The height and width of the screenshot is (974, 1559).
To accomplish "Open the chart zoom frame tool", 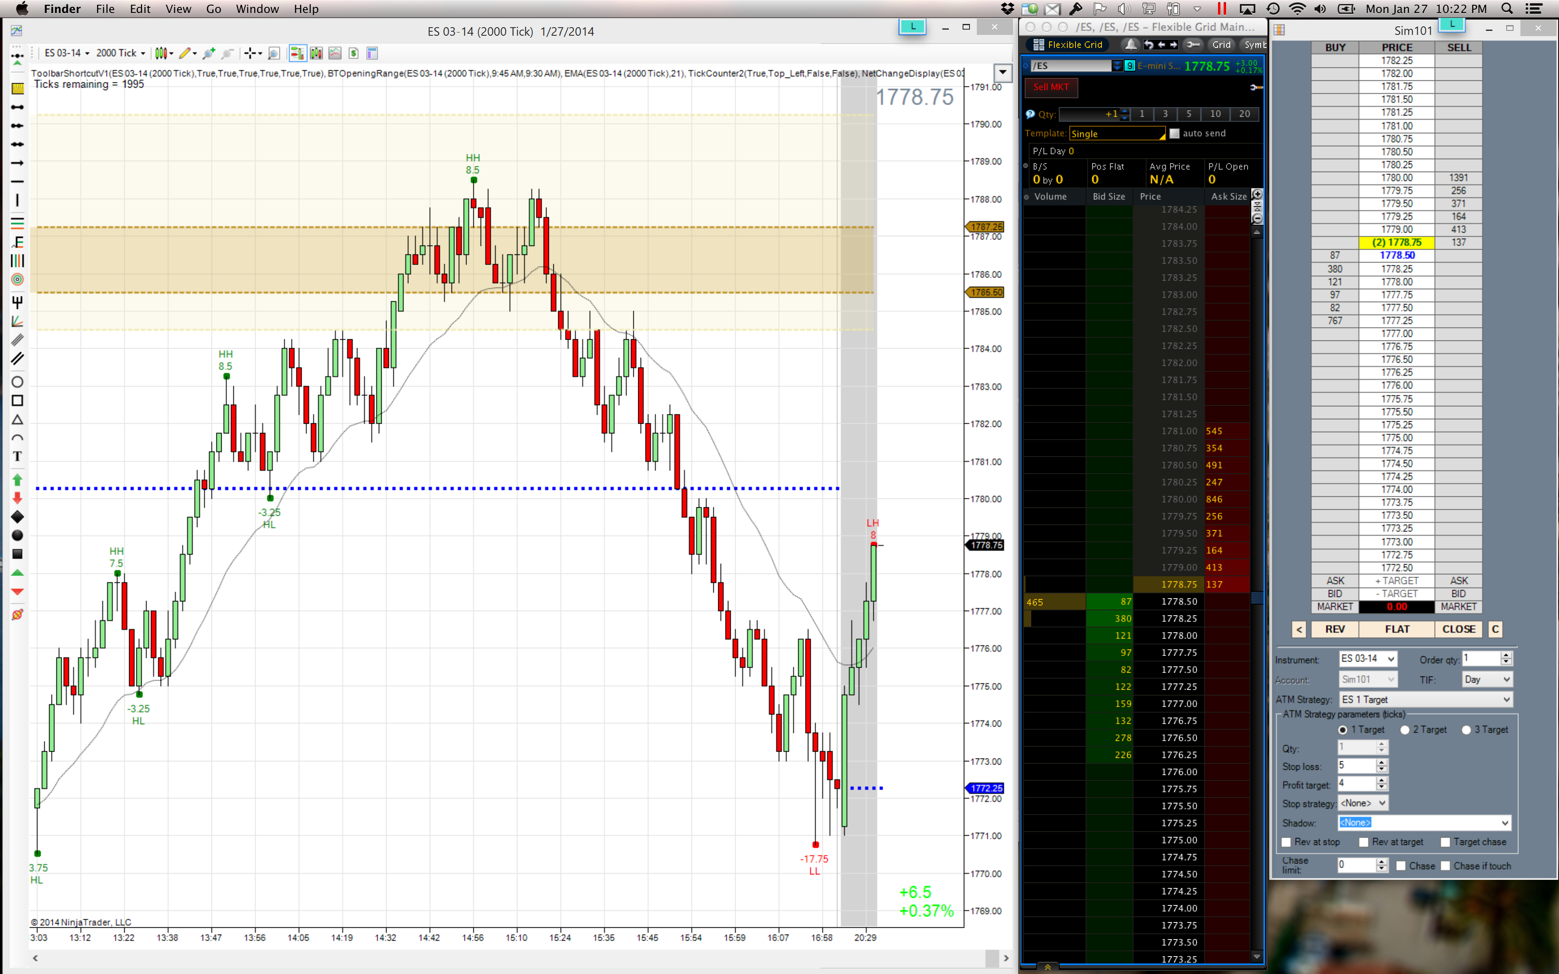I will [274, 54].
